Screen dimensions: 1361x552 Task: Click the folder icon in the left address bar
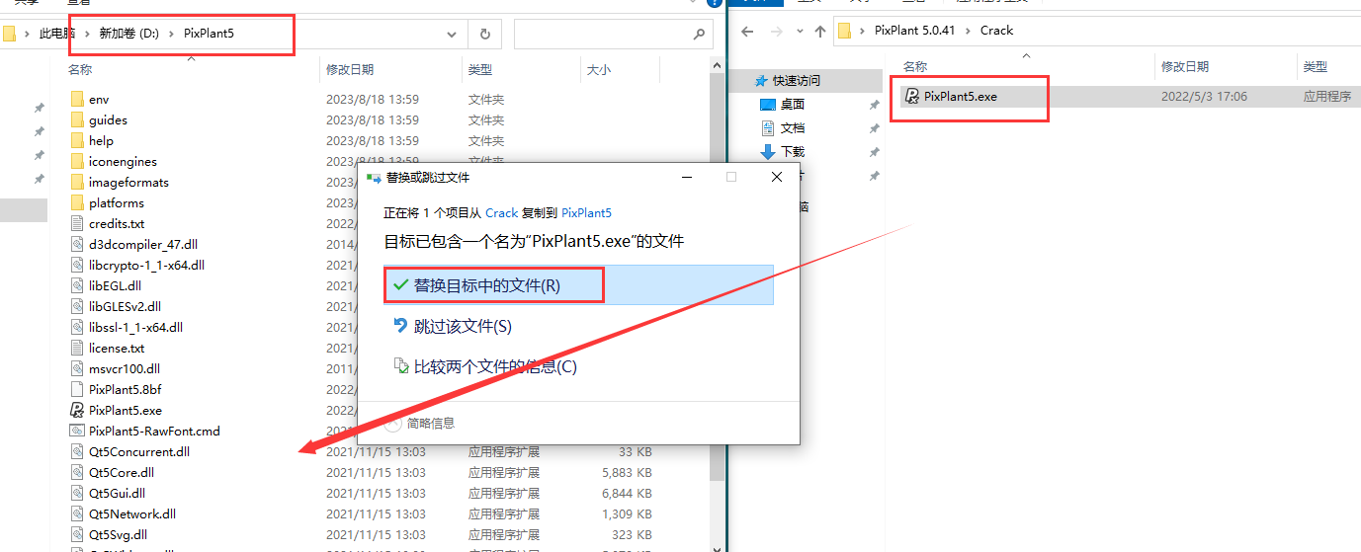click(9, 34)
